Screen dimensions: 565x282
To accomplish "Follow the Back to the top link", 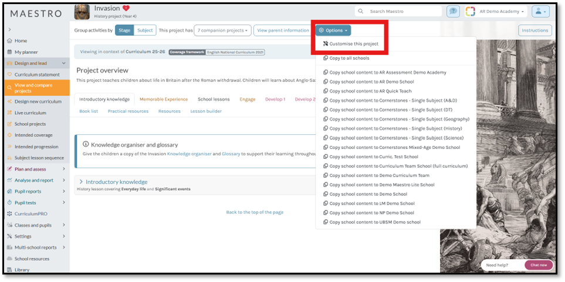I will pos(255,212).
